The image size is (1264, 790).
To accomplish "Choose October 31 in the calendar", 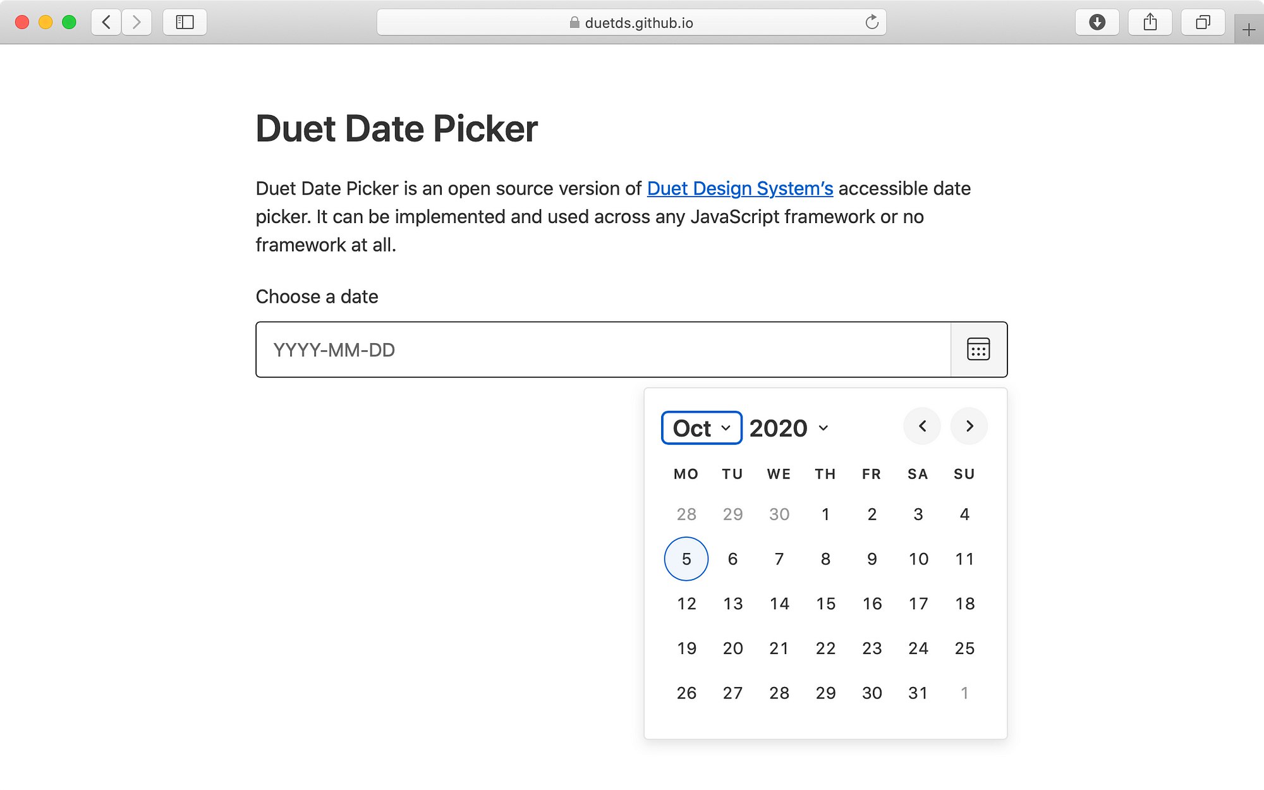I will [918, 693].
